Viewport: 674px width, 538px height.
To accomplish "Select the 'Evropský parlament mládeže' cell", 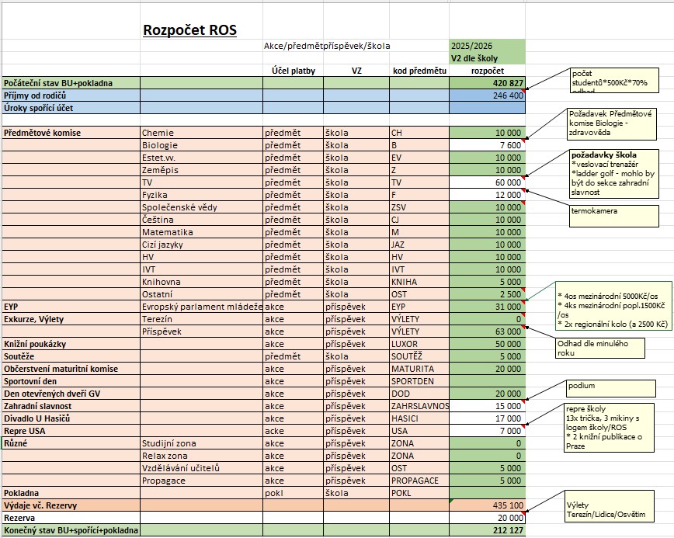I will pyautogui.click(x=201, y=307).
